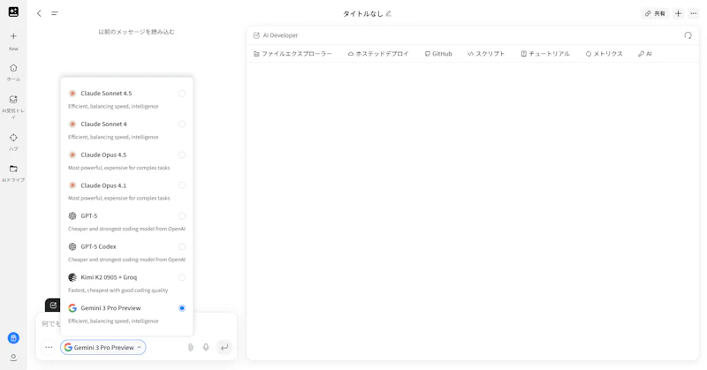Open the AI Drive folder icon

pyautogui.click(x=13, y=169)
